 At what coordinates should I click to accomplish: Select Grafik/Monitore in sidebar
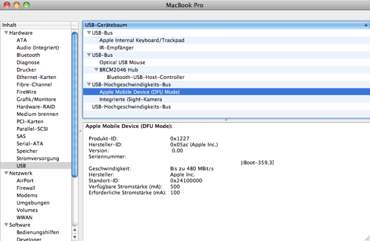coord(36,99)
